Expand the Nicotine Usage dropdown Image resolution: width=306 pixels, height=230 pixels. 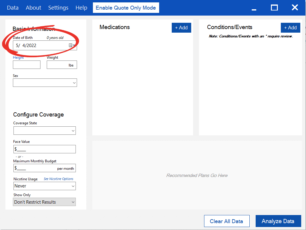coord(44,186)
